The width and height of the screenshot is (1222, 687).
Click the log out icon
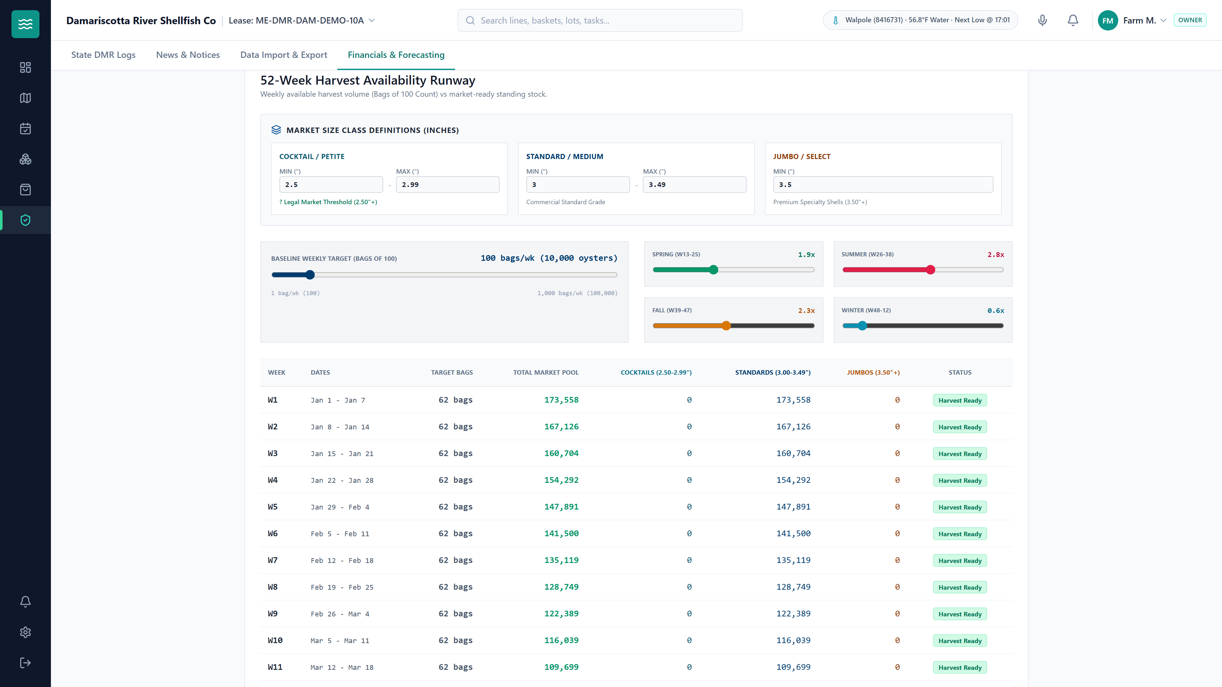pyautogui.click(x=25, y=663)
